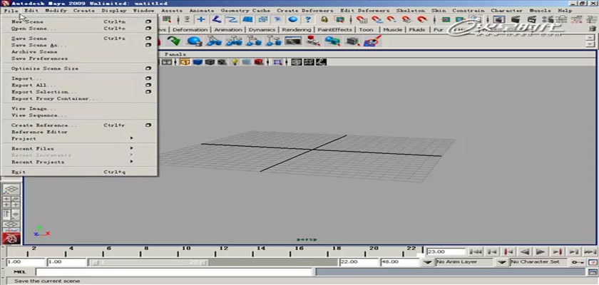Switch to the Dynamics shelf tab
599x285 pixels.
coord(262,30)
